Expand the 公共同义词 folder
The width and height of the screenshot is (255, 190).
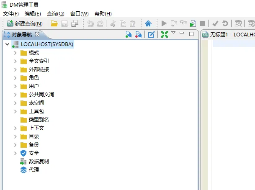15,95
